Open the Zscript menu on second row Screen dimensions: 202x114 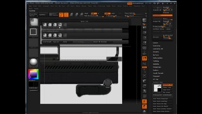(x=36, y=9)
